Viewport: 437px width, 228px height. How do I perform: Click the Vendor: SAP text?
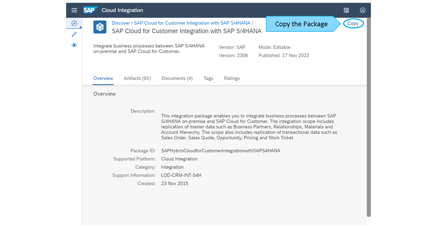click(232, 47)
